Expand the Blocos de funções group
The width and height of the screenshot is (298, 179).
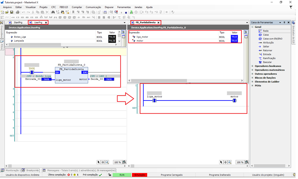pyautogui.click(x=252, y=78)
